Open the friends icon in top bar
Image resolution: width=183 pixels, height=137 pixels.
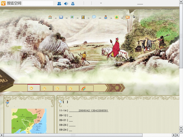point(59,4)
